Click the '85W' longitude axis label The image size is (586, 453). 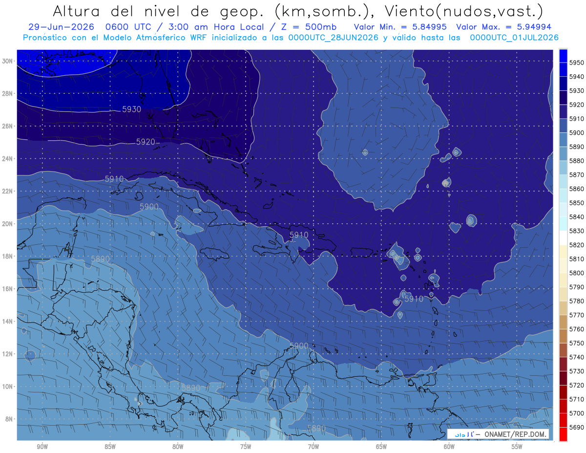(x=110, y=447)
